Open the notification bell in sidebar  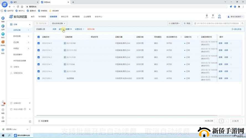click(x=3, y=102)
